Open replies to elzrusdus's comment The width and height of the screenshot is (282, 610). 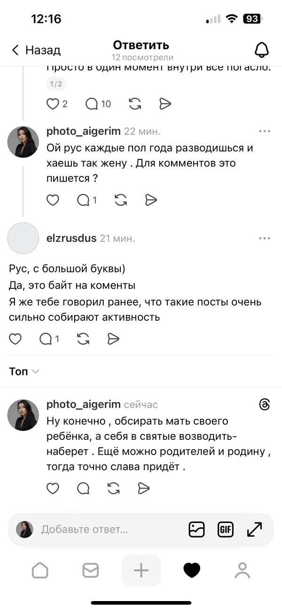(x=47, y=338)
